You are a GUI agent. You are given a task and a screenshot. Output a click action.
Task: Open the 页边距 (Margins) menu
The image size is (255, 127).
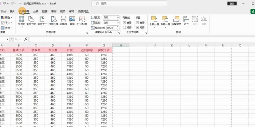point(21,21)
